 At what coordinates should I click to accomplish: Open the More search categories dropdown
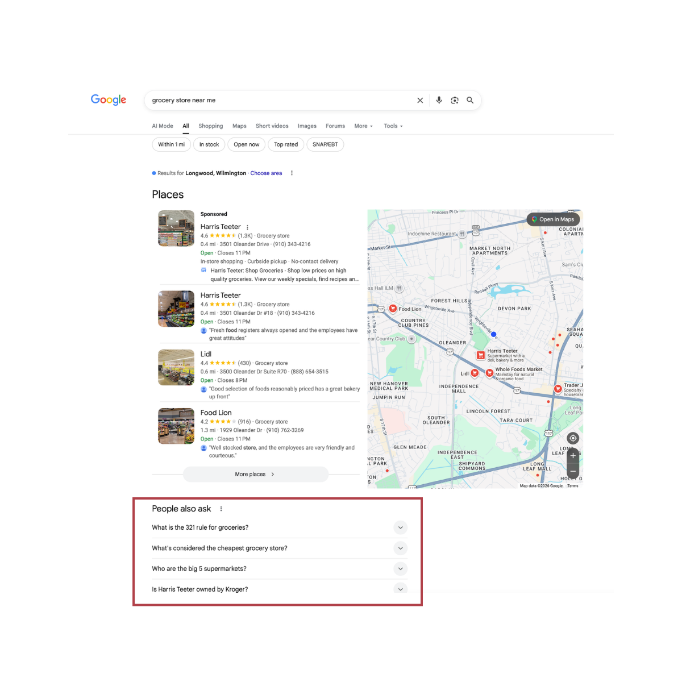pos(363,126)
